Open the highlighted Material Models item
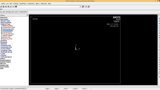Viewport: 160px width, 90px height. (8, 30)
